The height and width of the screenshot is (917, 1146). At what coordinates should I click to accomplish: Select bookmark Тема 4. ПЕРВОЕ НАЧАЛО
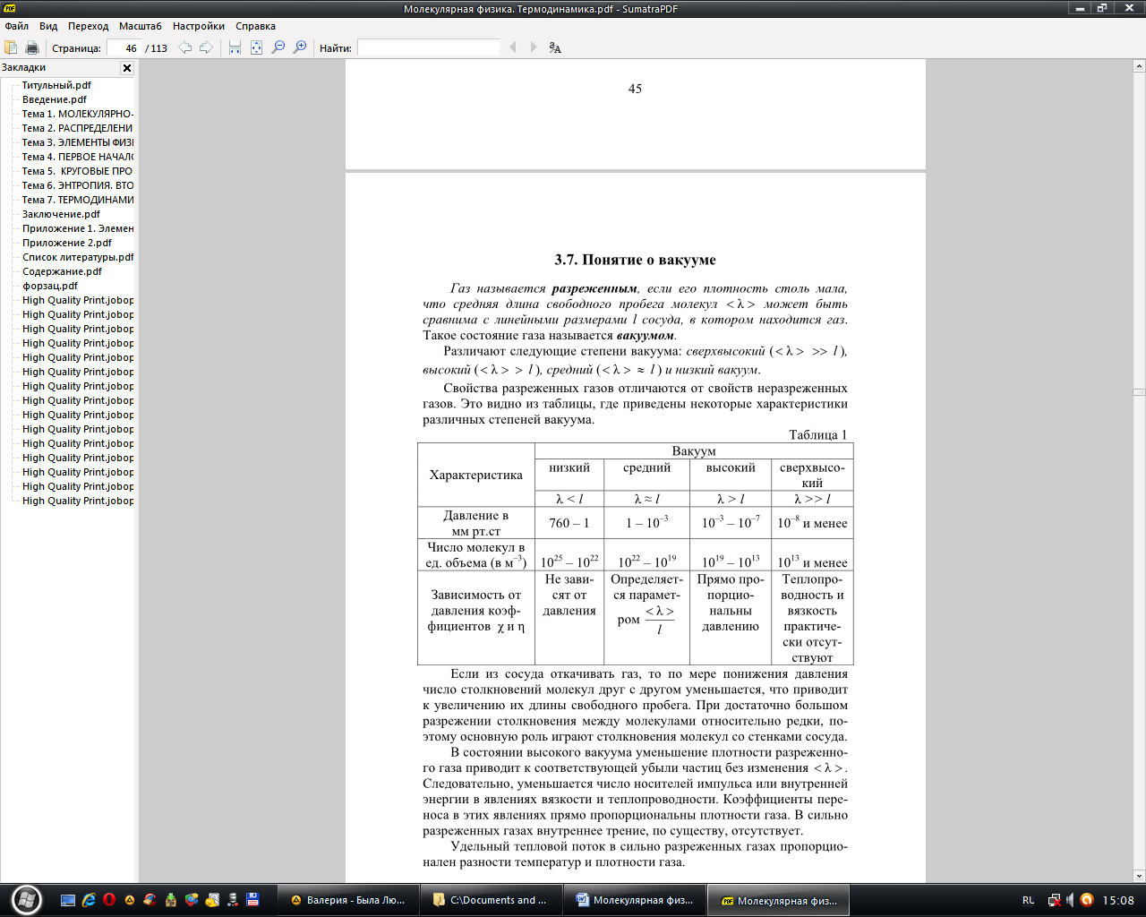[x=78, y=157]
